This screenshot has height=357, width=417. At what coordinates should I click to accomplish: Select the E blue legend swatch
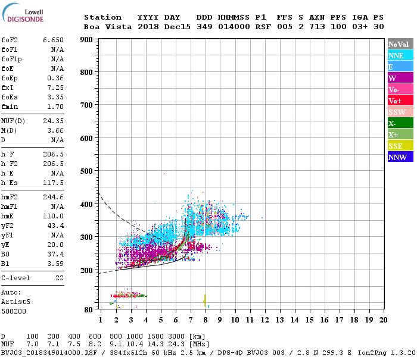400,67
